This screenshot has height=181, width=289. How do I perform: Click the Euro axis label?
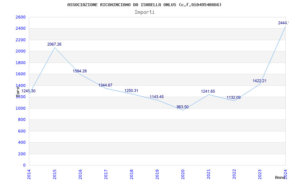coord(18,92)
